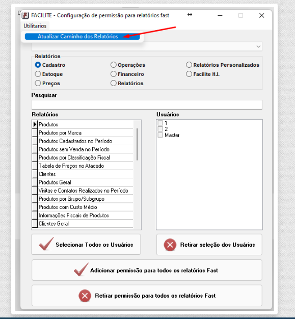Select the Cadastro radio button
Viewport: 295px width, 319px height.
coord(38,65)
